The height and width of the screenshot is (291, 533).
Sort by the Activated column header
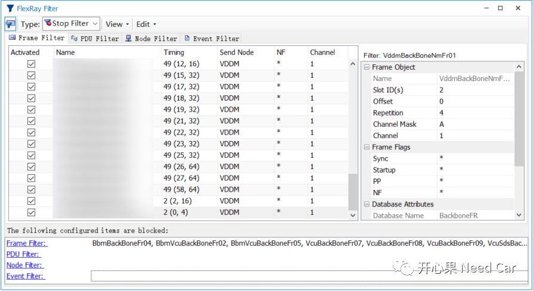(31, 52)
